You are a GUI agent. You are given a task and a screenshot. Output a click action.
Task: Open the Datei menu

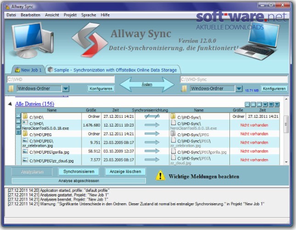[x=11, y=15]
